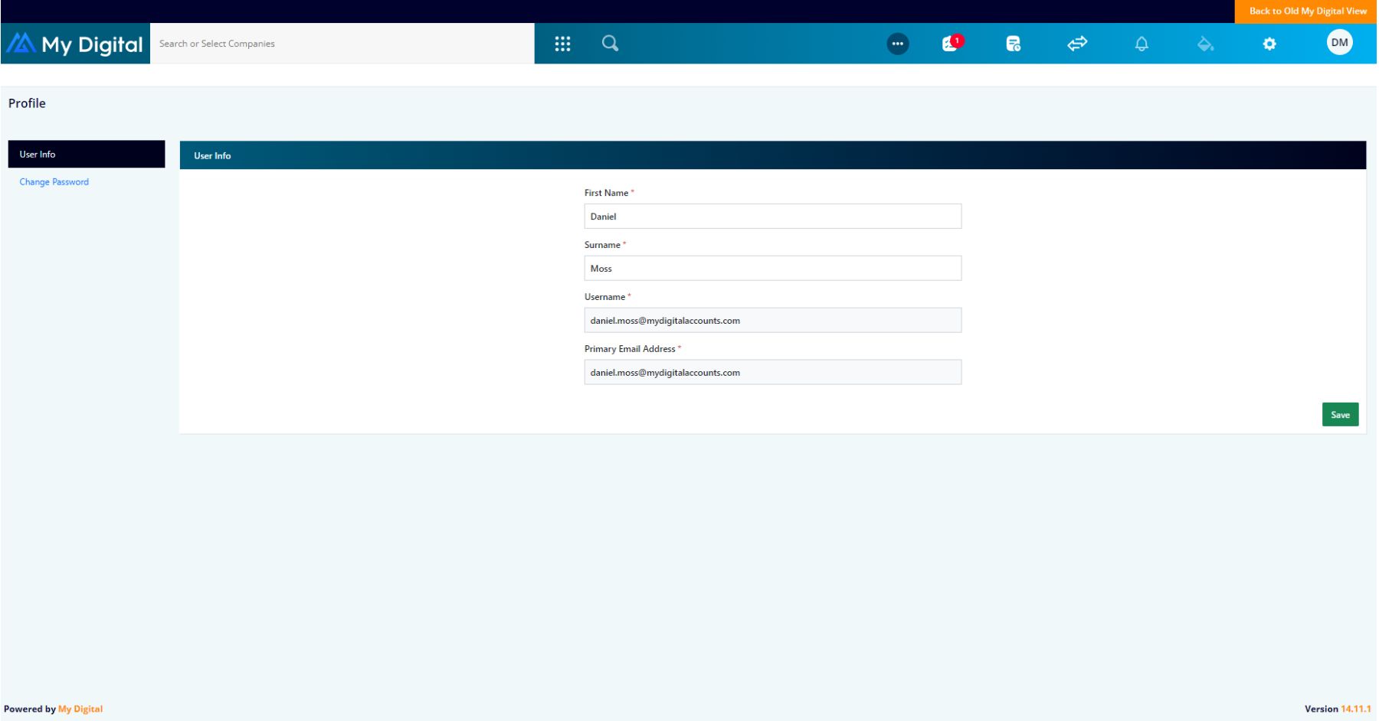Screen dimensions: 1379x721
Task: Click into the First Name field
Action: click(x=772, y=217)
